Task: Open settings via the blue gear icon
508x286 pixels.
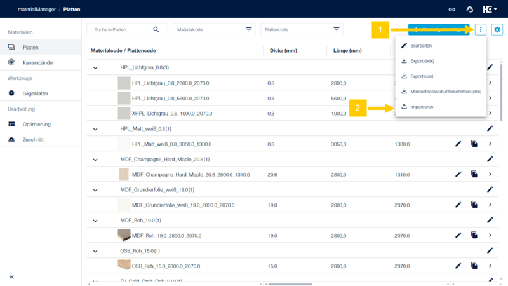Action: pos(497,30)
